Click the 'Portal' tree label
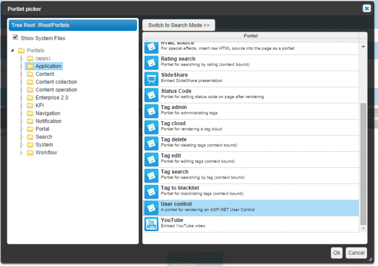This screenshot has width=378, height=266. [43, 129]
